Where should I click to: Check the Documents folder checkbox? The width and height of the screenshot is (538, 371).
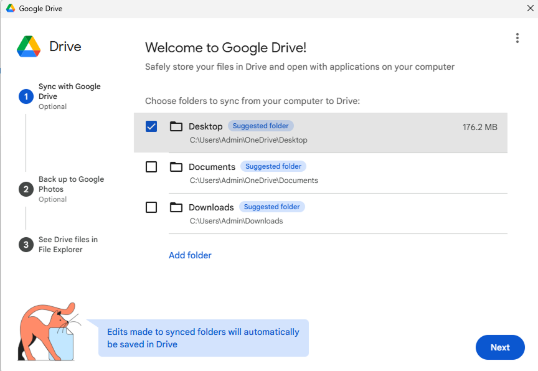point(151,167)
